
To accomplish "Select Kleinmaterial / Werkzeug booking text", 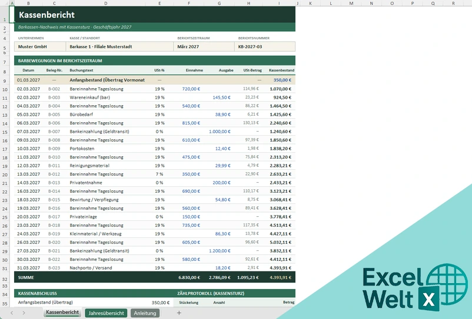I will [95, 234].
